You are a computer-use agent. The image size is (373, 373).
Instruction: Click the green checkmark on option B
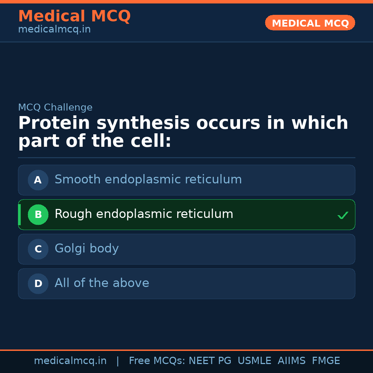(x=343, y=216)
